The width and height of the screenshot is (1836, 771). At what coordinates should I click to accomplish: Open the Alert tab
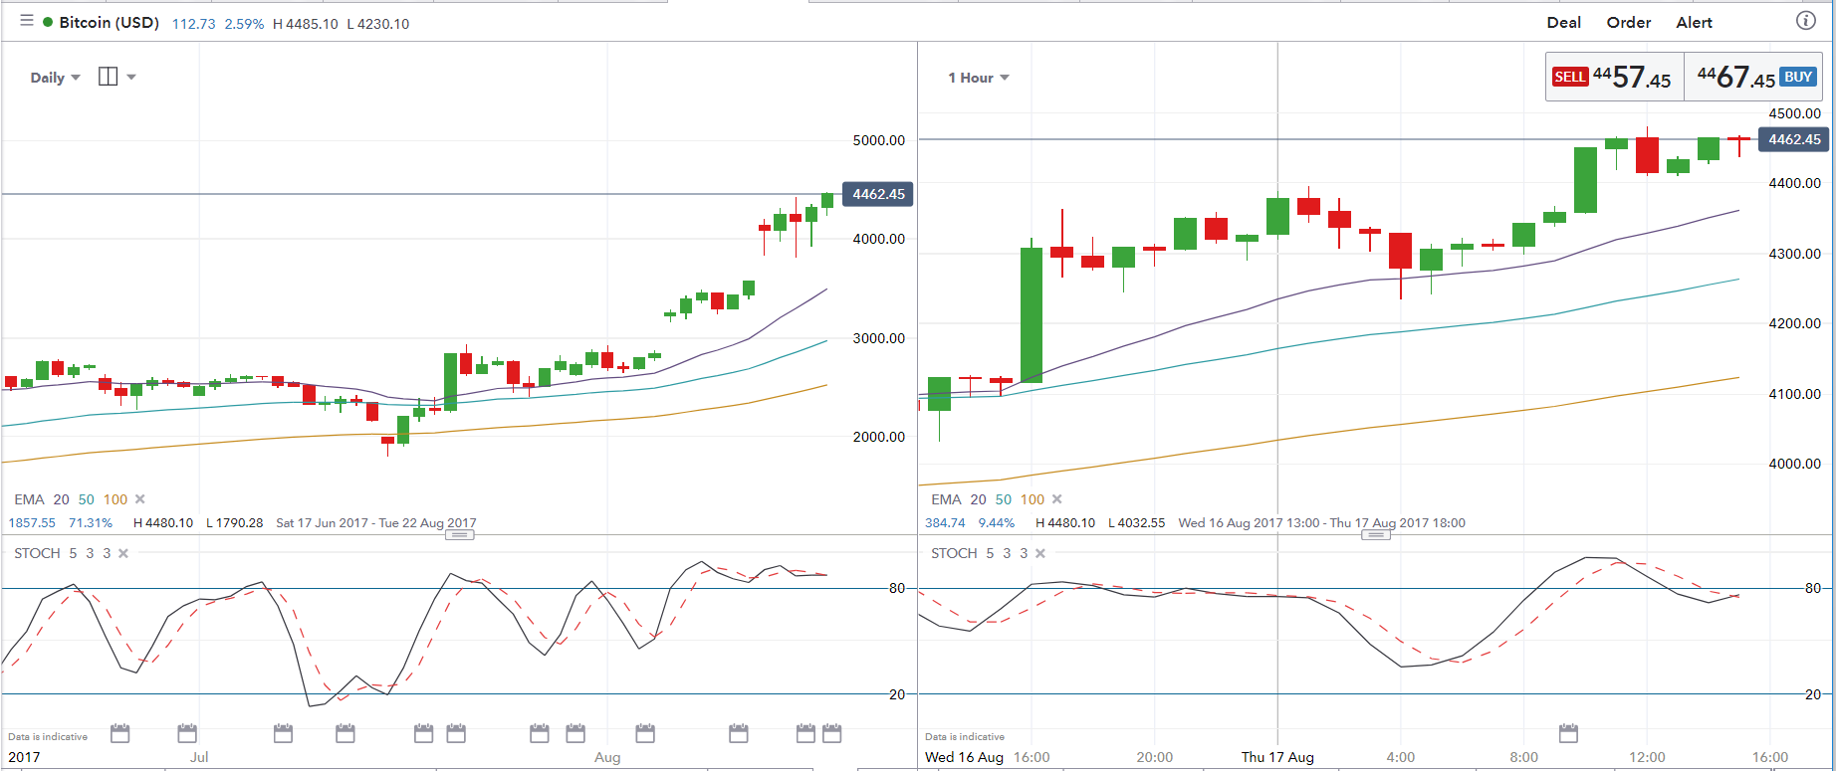pos(1694,22)
